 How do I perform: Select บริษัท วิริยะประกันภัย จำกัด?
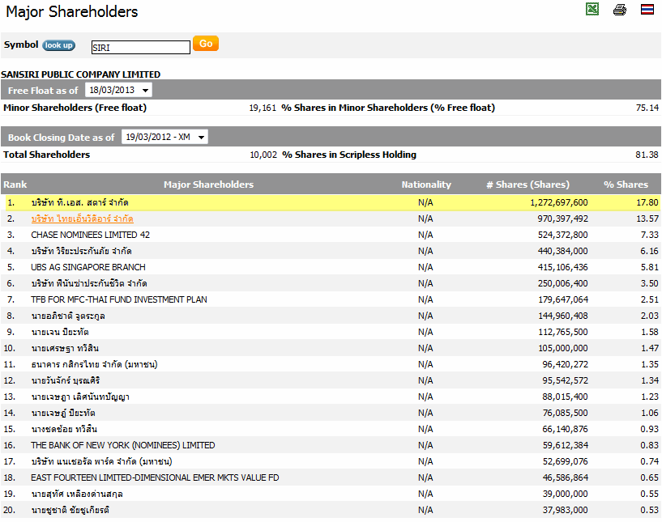click(x=81, y=251)
